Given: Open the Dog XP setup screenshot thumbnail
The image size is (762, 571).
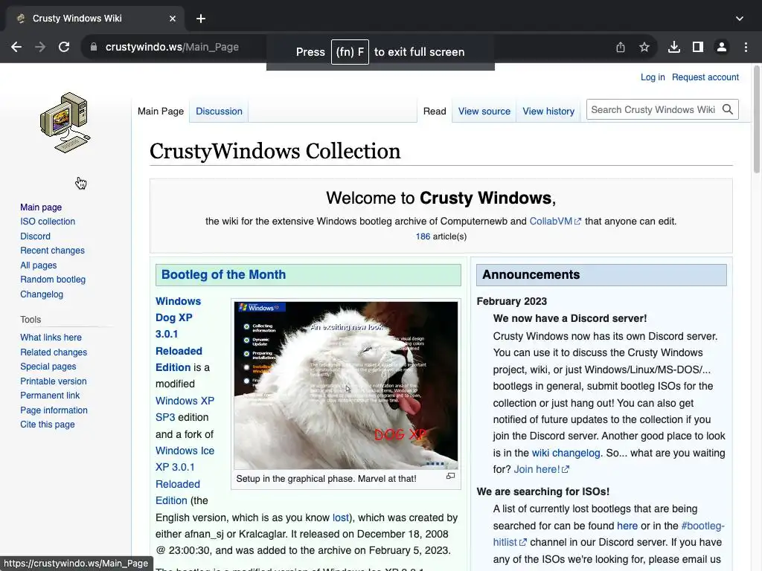Looking at the screenshot, I should pyautogui.click(x=345, y=385).
